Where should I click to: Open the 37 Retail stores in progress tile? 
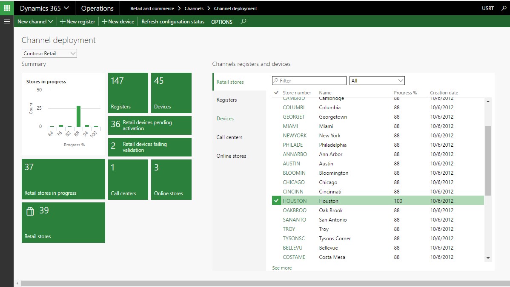(x=63, y=179)
